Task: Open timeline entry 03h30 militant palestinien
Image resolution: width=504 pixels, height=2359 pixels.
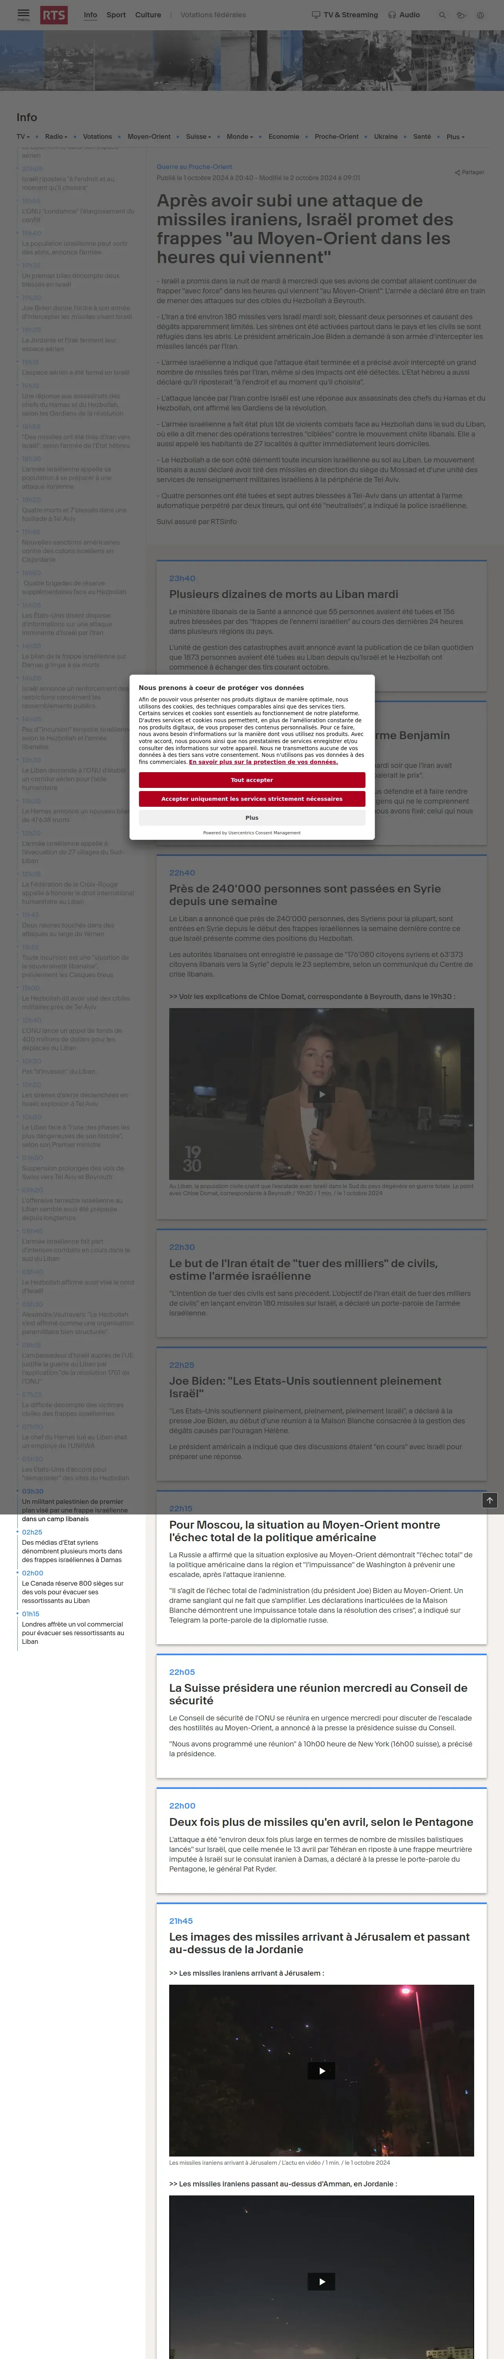Action: 75,1510
